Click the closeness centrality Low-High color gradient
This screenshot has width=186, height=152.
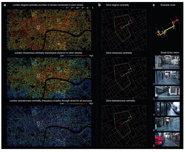point(77,56)
